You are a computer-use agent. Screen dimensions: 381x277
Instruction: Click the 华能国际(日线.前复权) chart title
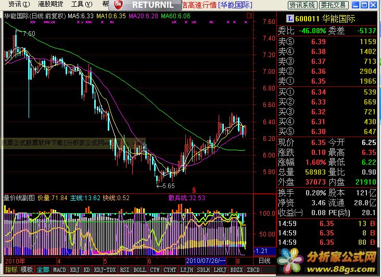[x=35, y=16]
